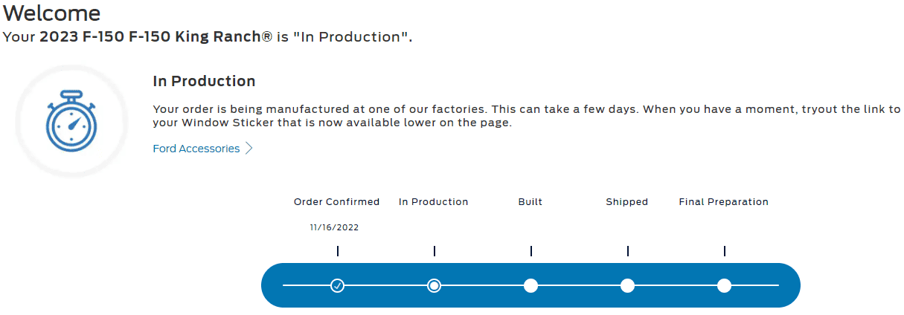The width and height of the screenshot is (904, 315).
Task: Click the chevron beside Ford Accessories
Action: coord(249,149)
